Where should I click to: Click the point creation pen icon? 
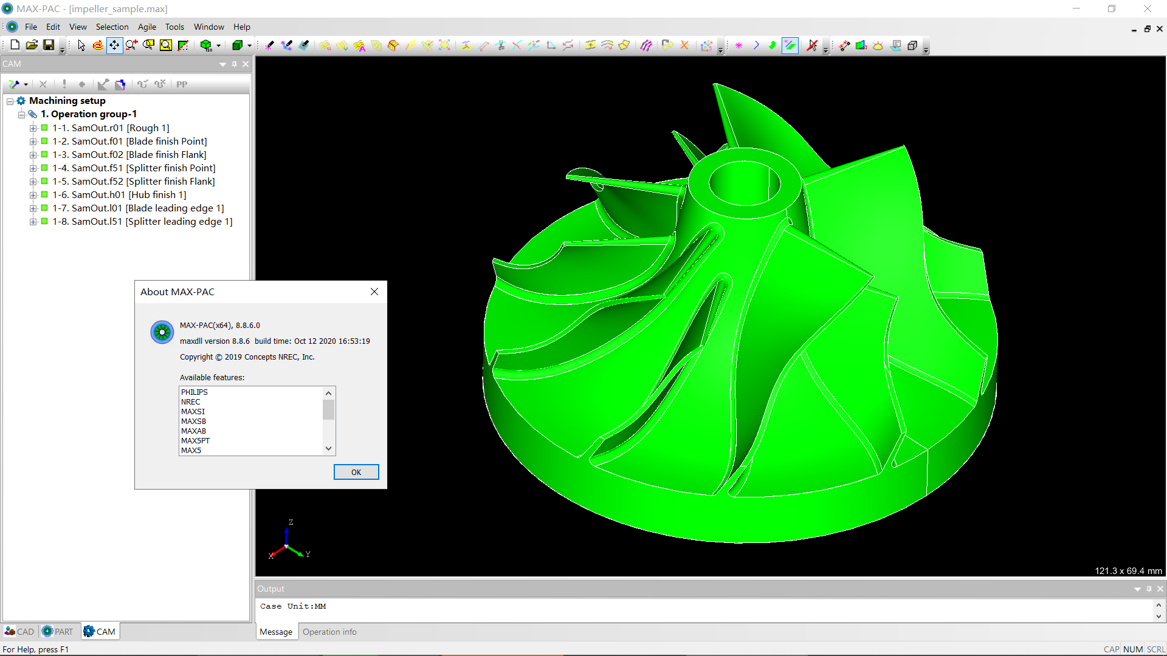coord(269,46)
